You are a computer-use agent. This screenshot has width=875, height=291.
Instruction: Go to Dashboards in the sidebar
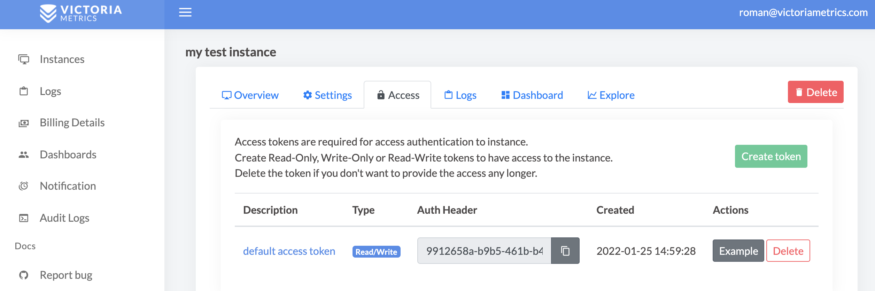(68, 155)
